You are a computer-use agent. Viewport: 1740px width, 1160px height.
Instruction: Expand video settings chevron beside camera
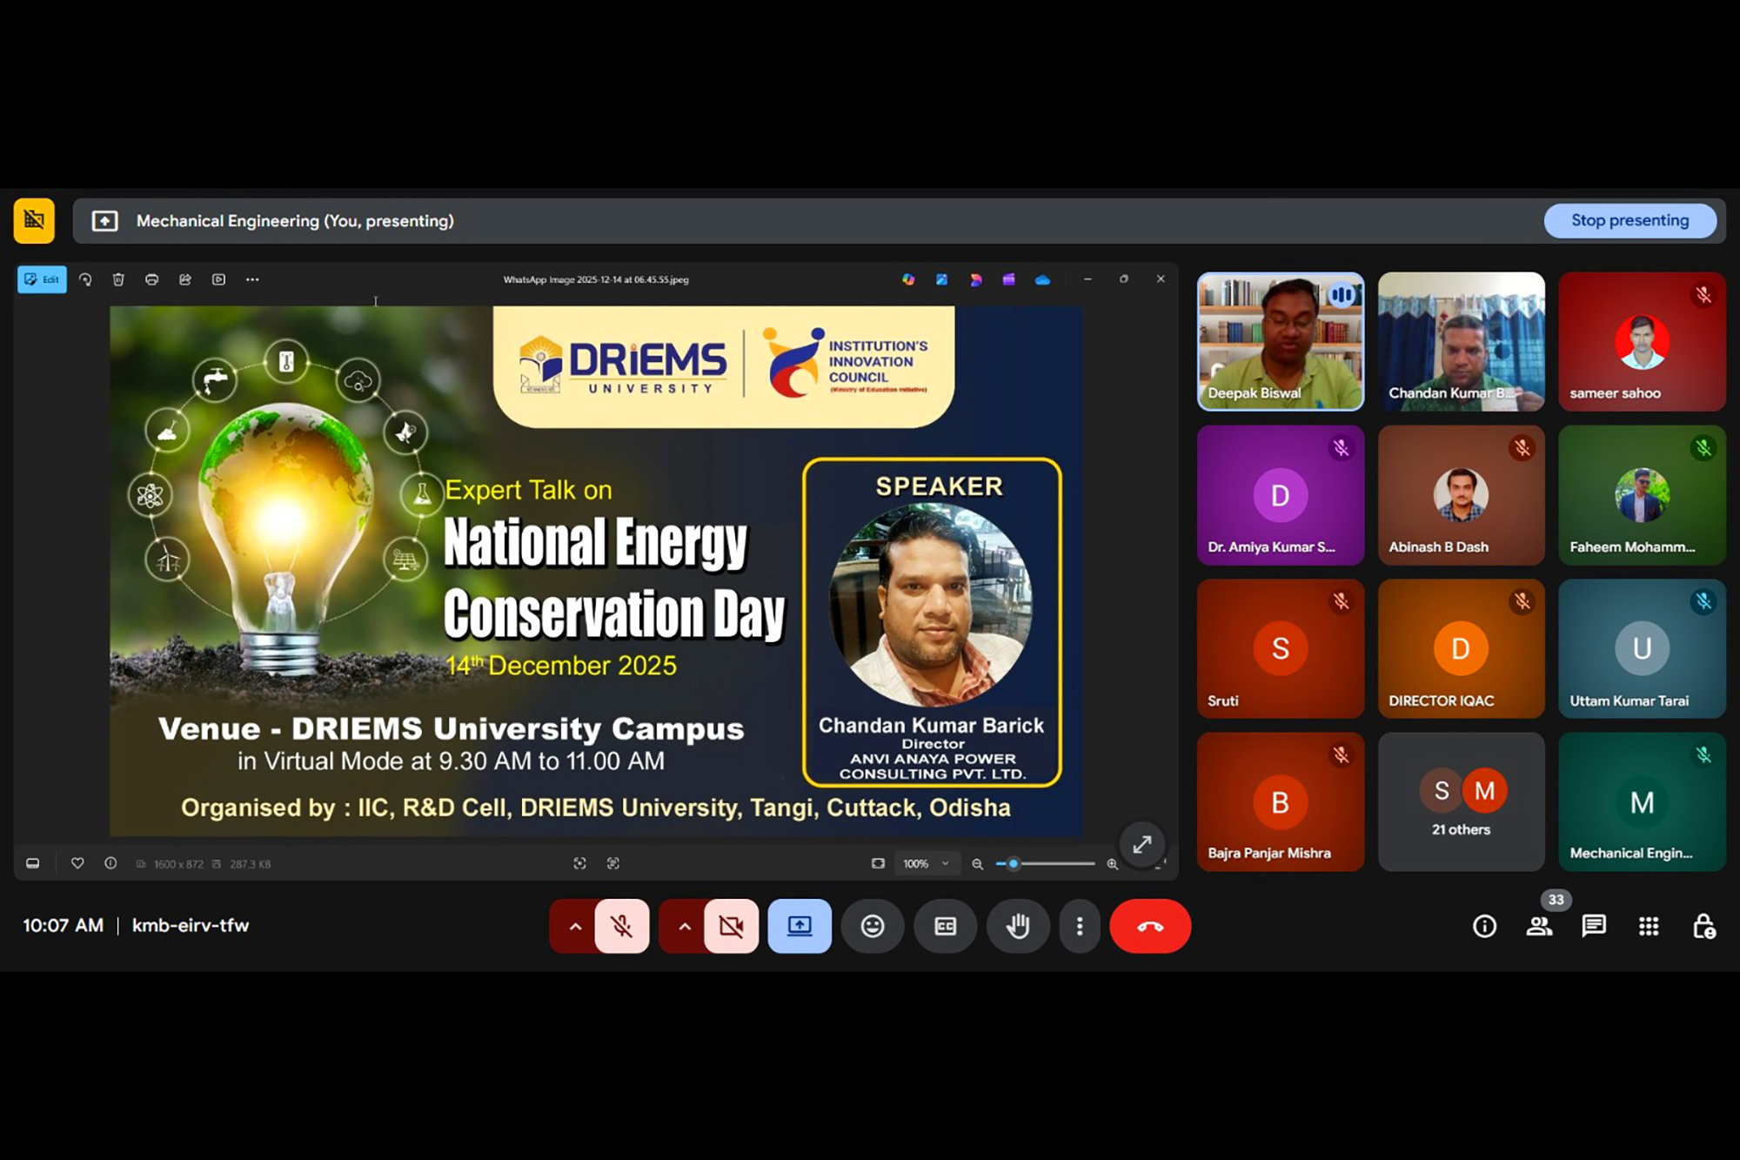tap(685, 926)
